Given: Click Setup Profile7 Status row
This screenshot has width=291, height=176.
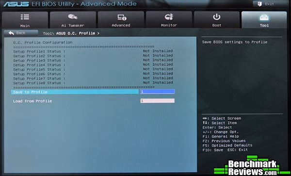Looking at the screenshot, I should [93, 78].
